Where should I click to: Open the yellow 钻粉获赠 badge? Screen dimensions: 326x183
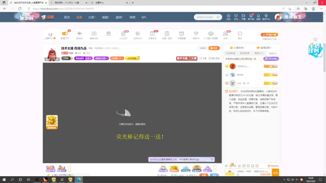click(x=133, y=59)
